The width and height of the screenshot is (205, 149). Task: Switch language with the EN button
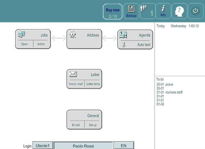pos(123,146)
